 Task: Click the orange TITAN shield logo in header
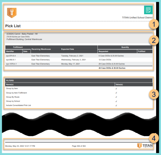pyautogui.click(x=12, y=13)
